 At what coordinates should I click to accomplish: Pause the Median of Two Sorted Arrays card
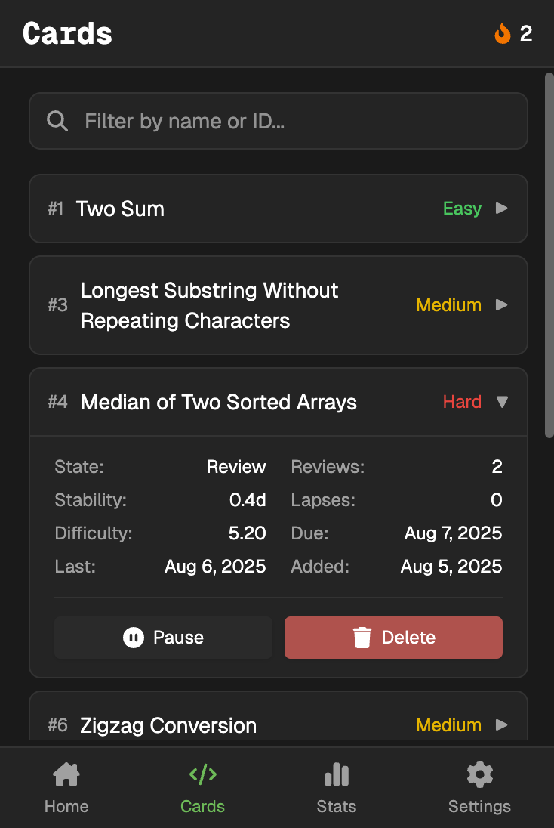[163, 638]
